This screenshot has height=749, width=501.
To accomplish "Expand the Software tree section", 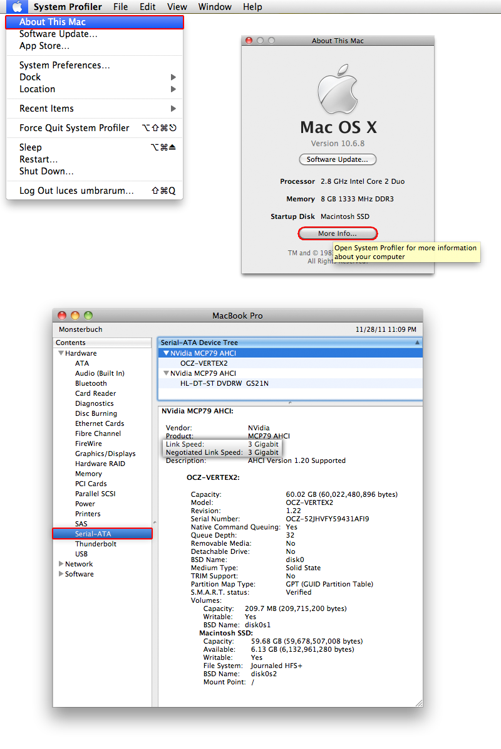I will [x=61, y=574].
